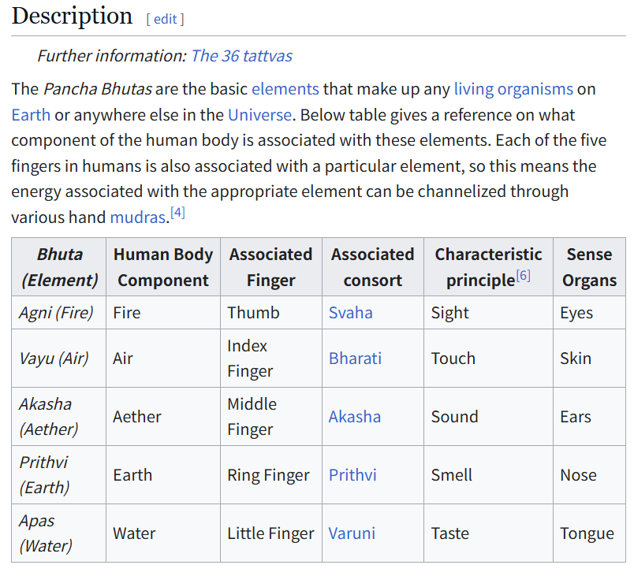Open The 36 tattvas link
The height and width of the screenshot is (576, 634).
pyautogui.click(x=241, y=55)
